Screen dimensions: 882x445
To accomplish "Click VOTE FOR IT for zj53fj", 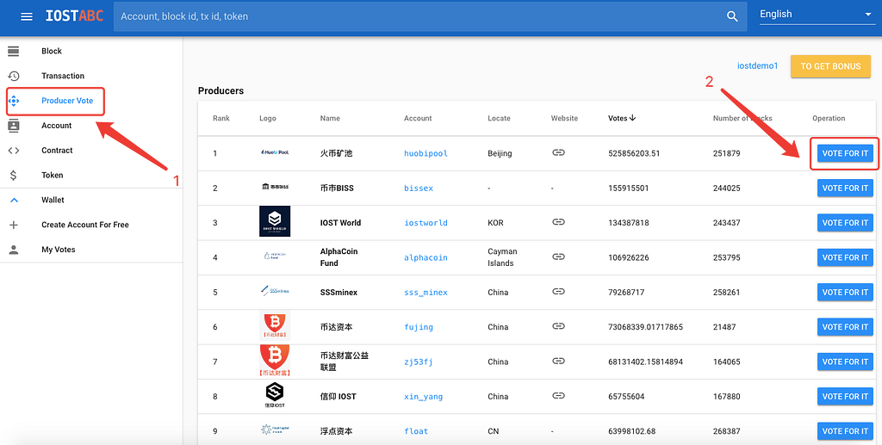I will [x=845, y=362].
